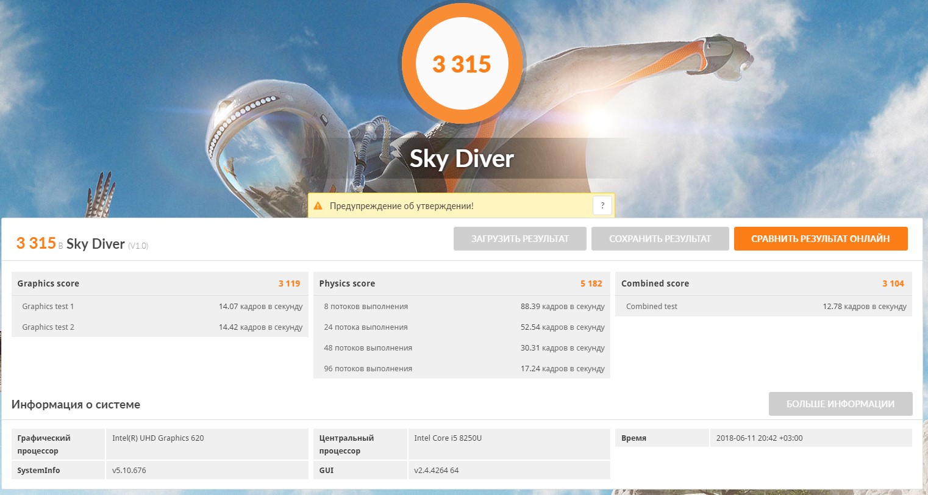Click Graphics score value 3 119
Image resolution: width=928 pixels, height=495 pixels.
coord(289,283)
